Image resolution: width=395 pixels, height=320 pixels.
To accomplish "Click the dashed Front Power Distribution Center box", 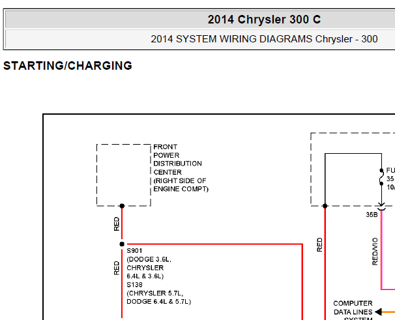I will tap(124, 175).
